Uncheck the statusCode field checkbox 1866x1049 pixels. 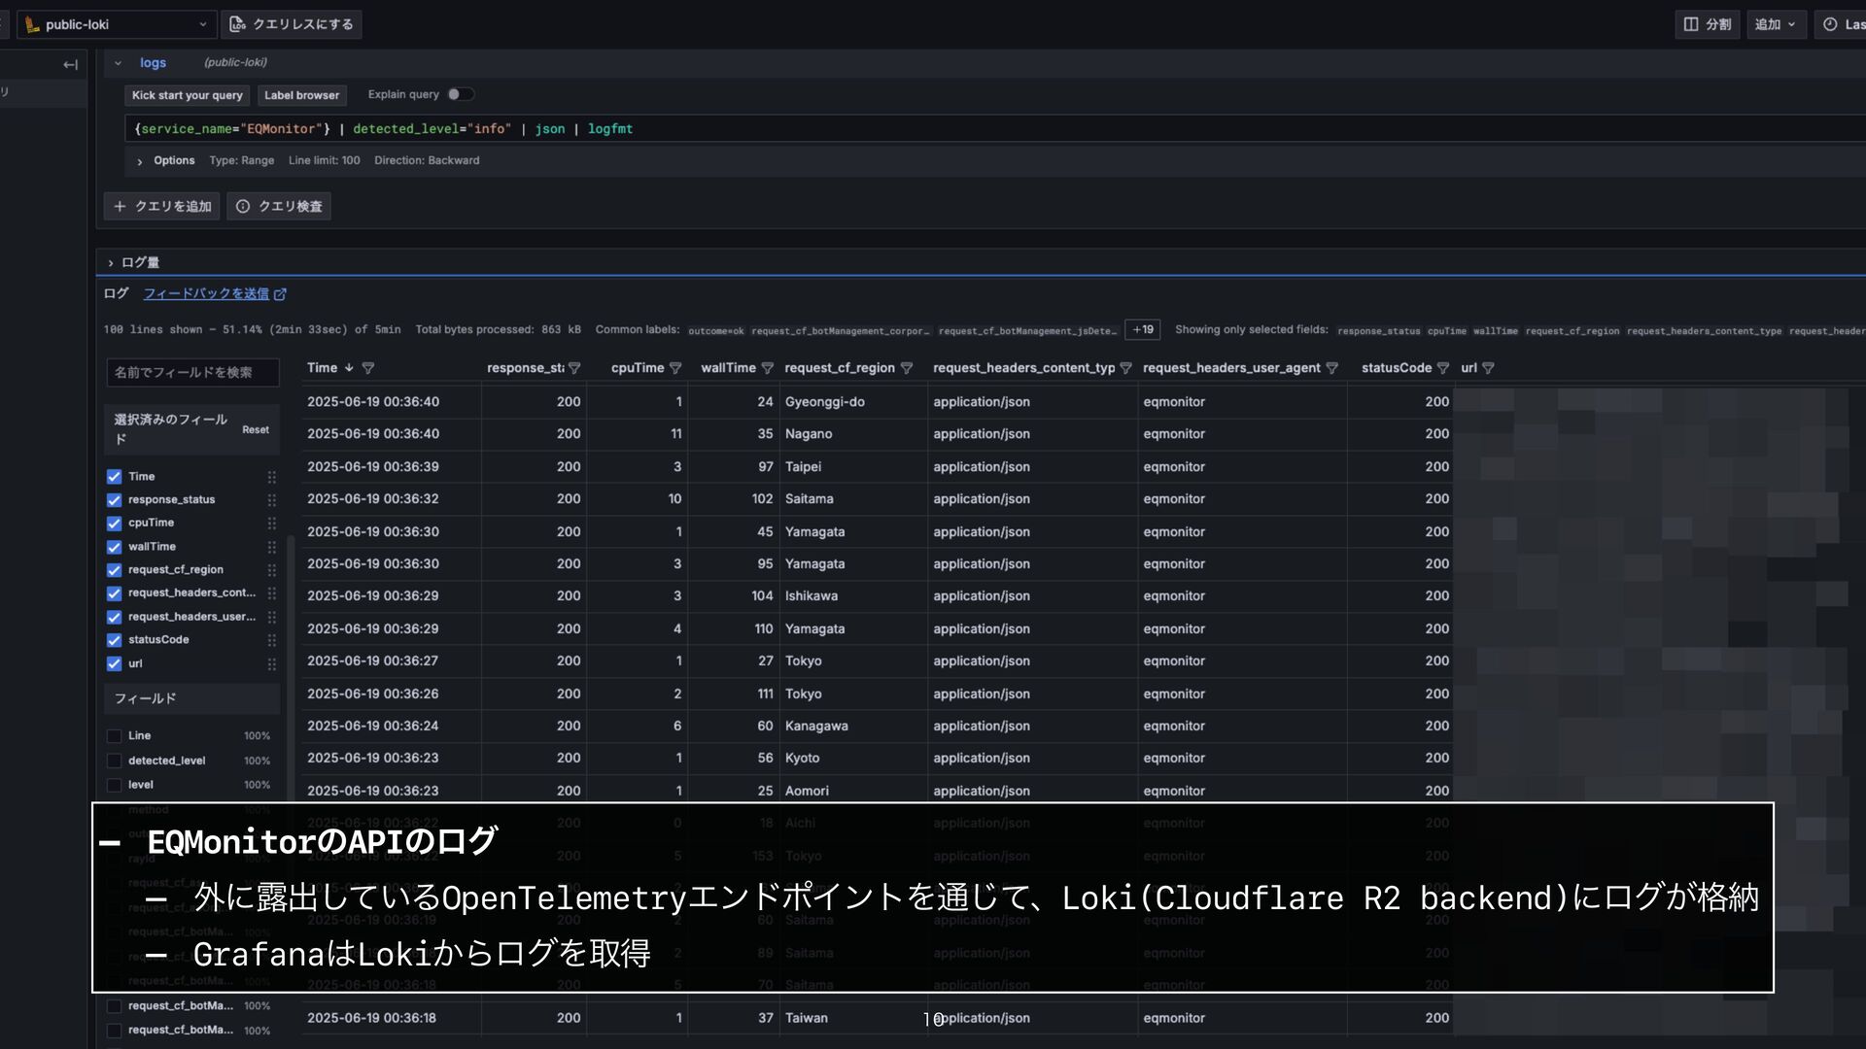click(114, 640)
